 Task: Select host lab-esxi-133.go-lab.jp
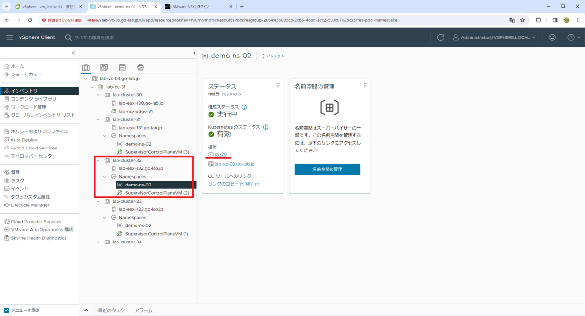click(141, 209)
